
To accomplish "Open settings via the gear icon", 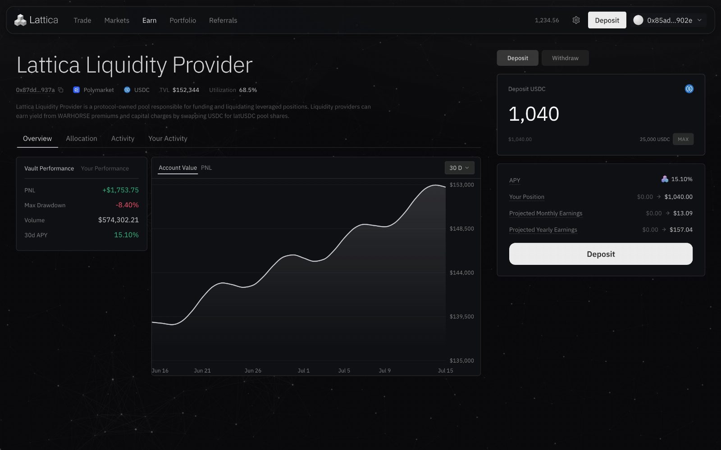I will (576, 20).
